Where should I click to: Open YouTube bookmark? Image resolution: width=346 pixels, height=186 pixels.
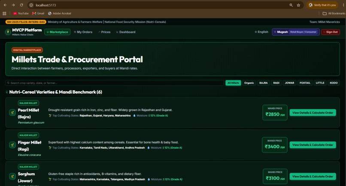(x=21, y=13)
